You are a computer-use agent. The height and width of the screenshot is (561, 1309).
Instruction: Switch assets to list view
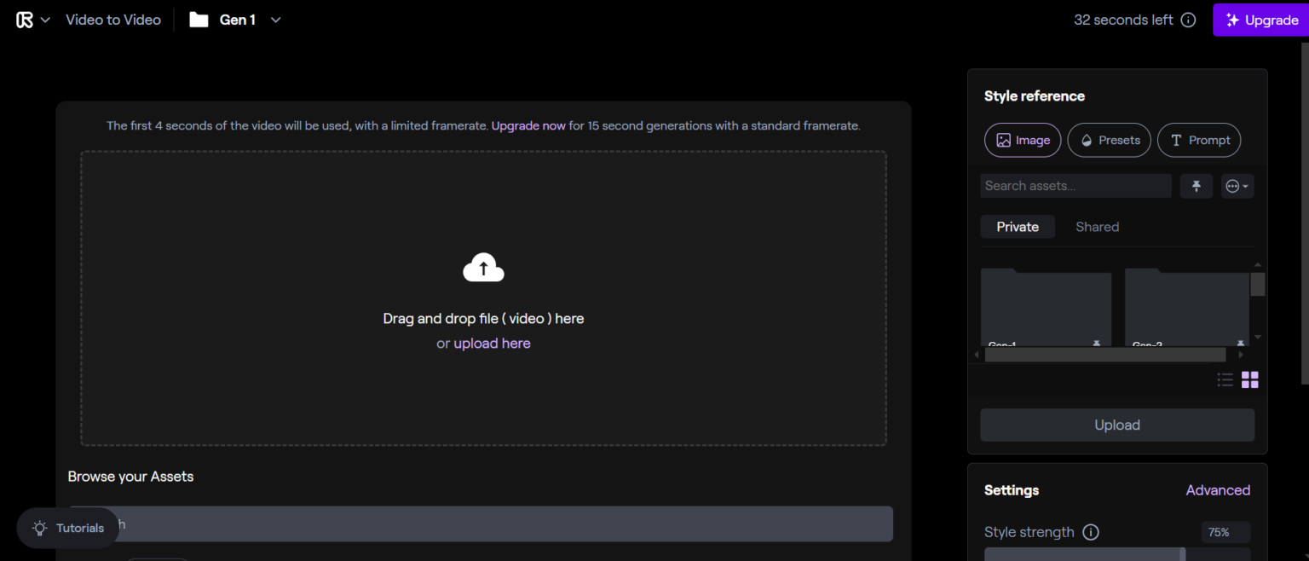[1225, 380]
